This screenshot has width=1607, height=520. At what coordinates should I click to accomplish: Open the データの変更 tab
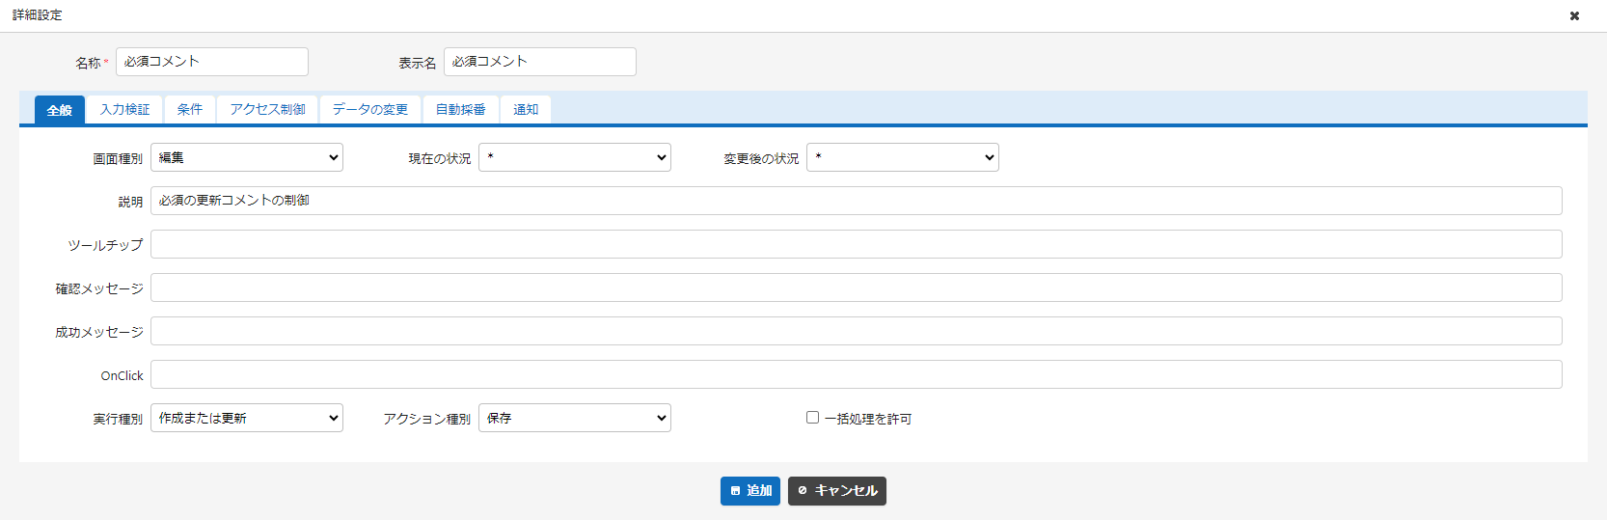[x=370, y=109]
